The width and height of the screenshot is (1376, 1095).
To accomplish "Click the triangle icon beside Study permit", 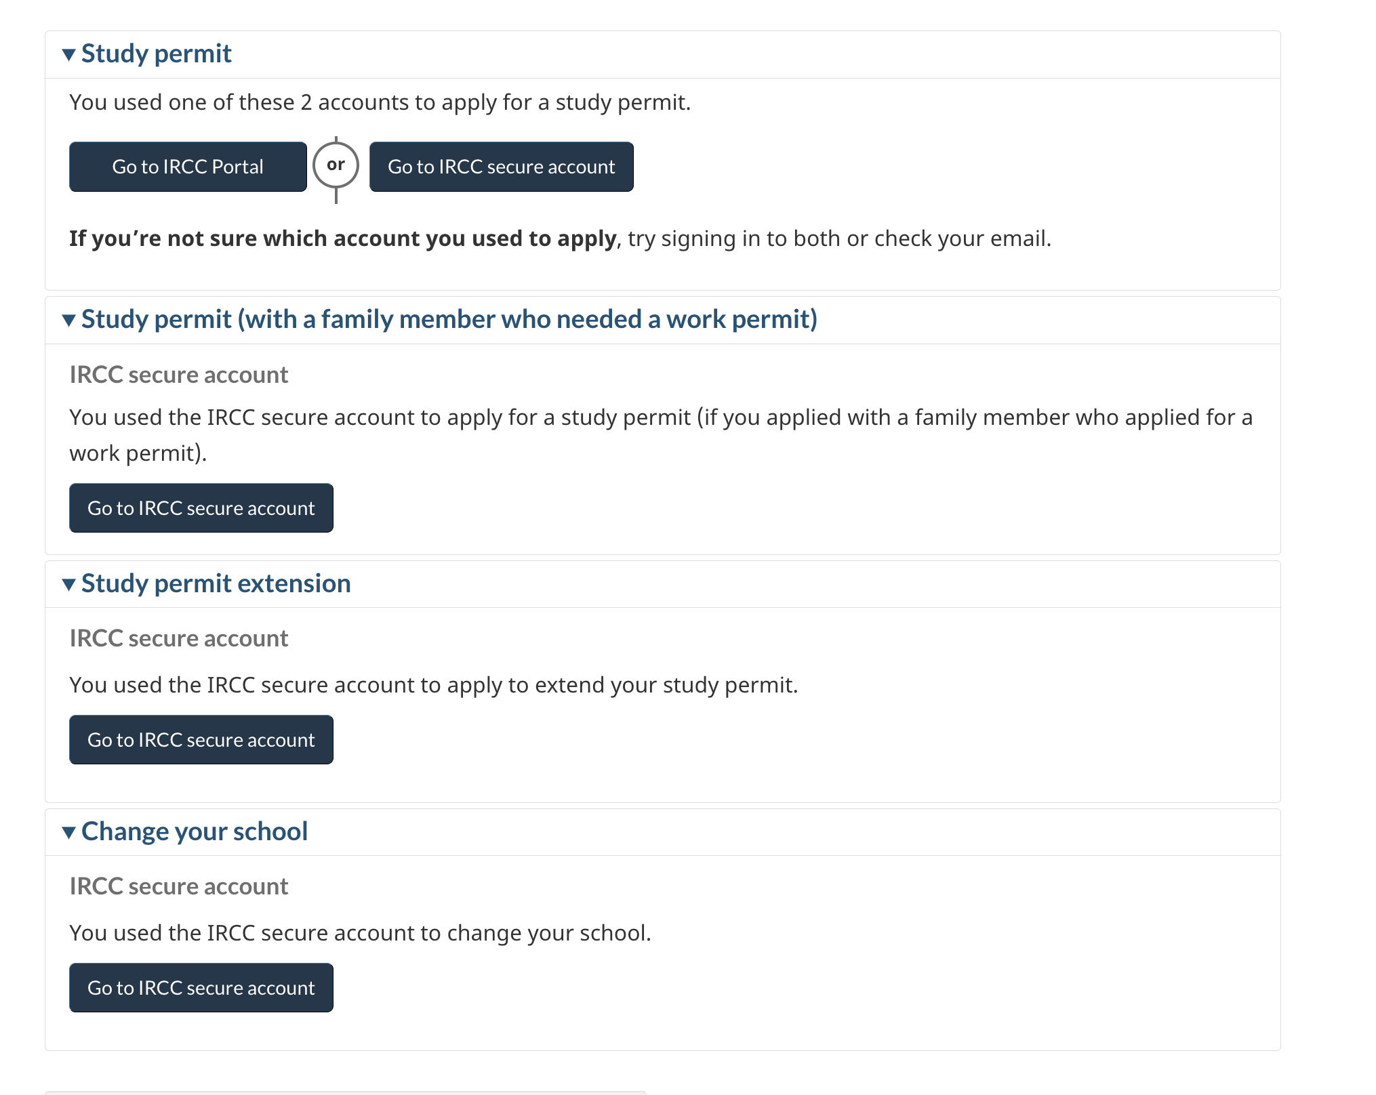I will 68,55.
